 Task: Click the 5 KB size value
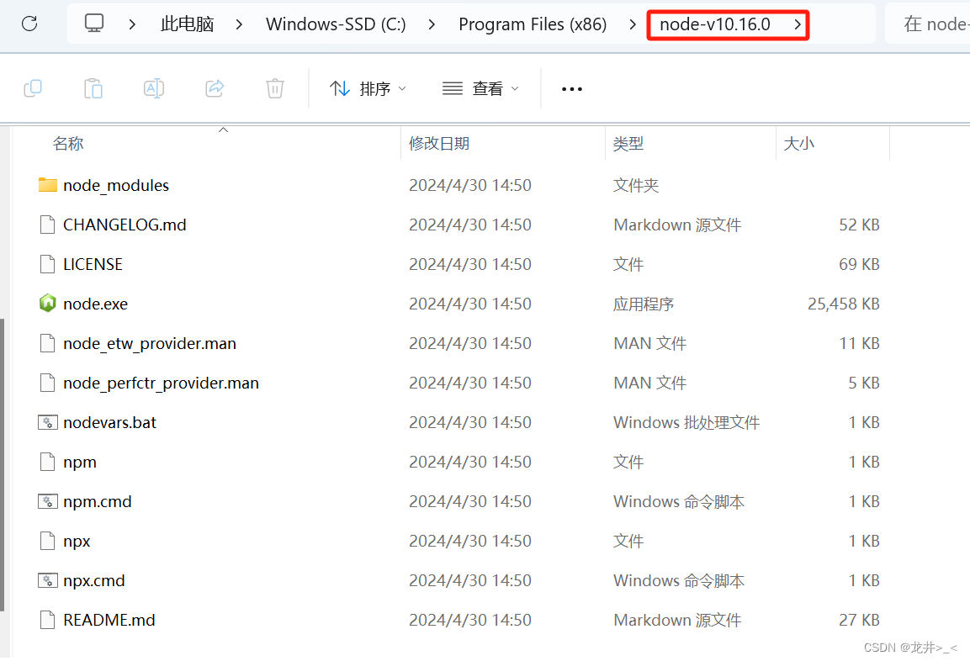pos(864,383)
